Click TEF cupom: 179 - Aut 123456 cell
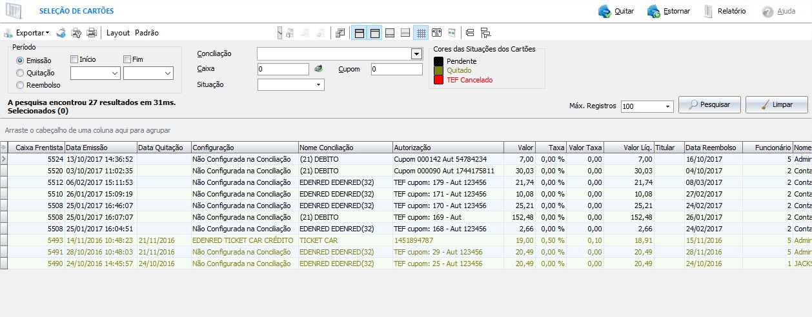 click(x=447, y=182)
